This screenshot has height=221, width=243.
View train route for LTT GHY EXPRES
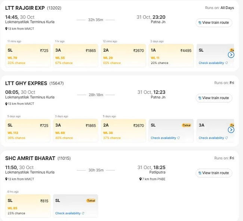coord(214,98)
